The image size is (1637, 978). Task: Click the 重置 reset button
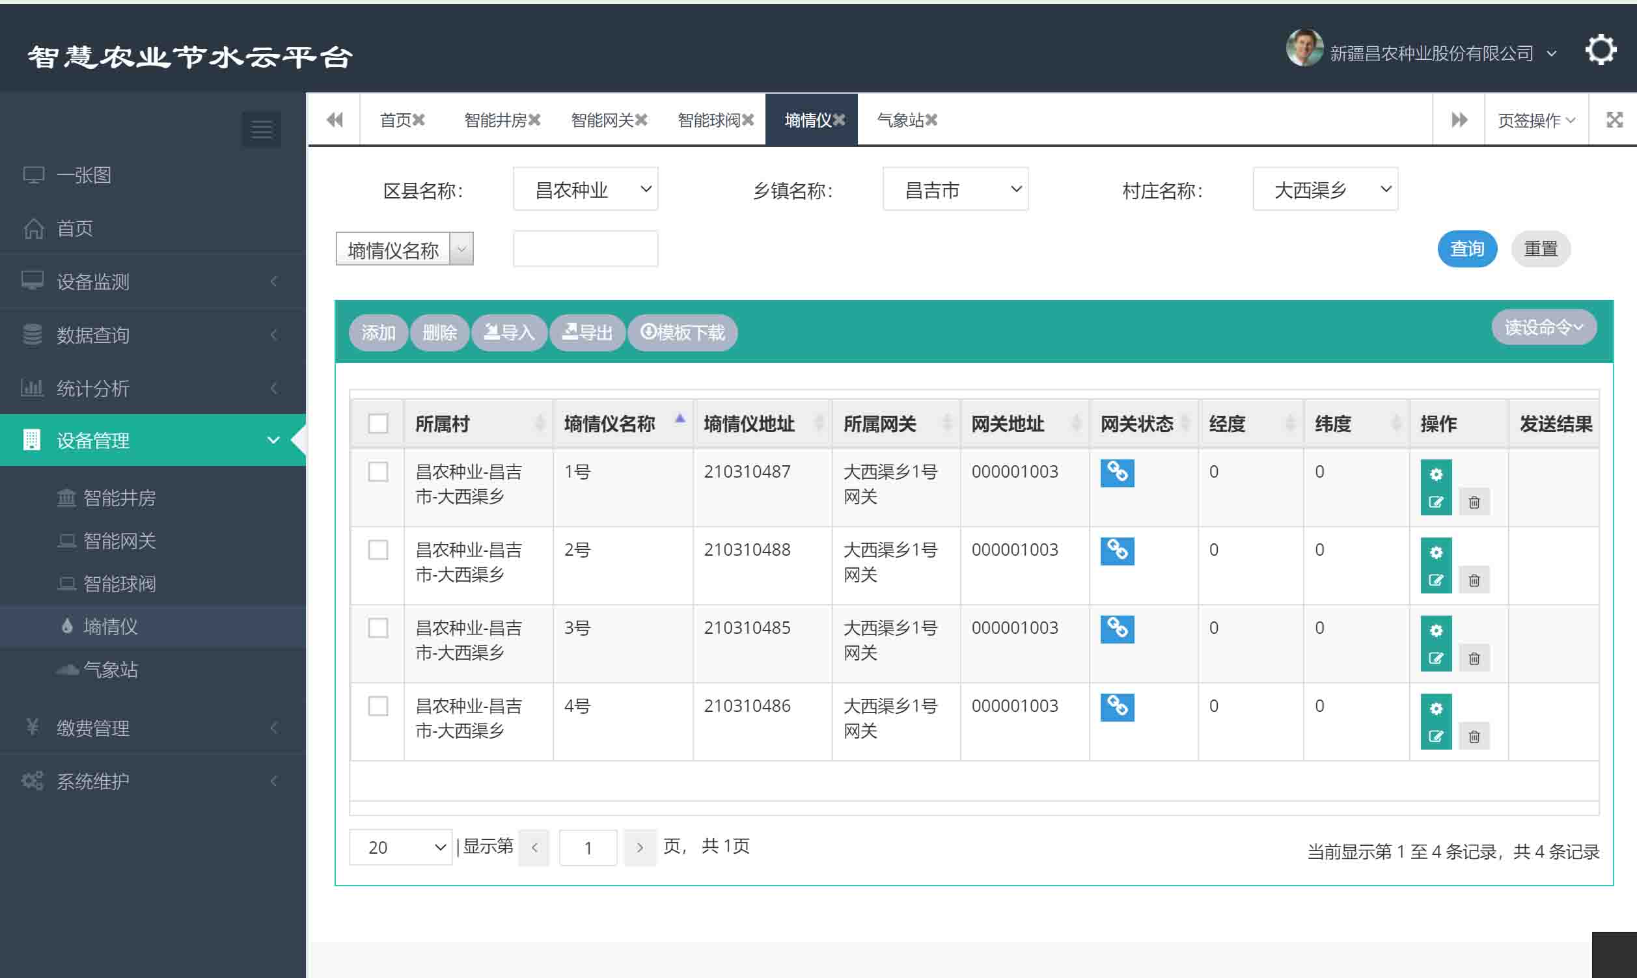(x=1541, y=249)
